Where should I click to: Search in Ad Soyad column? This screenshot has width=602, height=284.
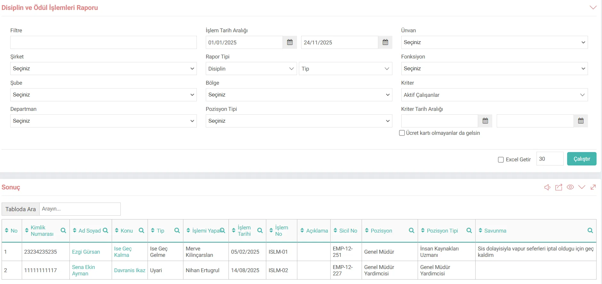(x=105, y=231)
